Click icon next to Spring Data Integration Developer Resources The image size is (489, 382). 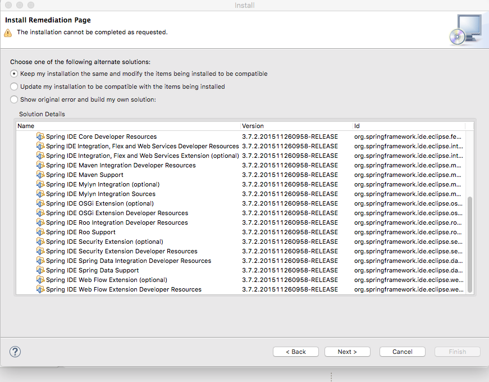tap(40, 261)
